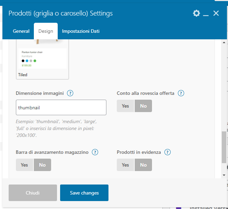Select the Design tab

coord(46,31)
